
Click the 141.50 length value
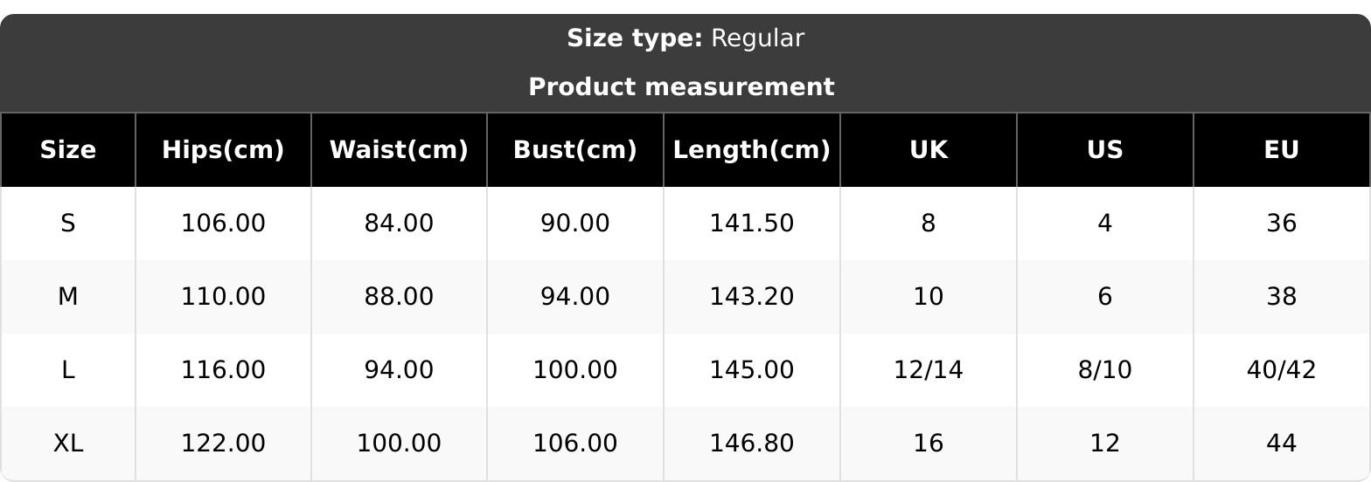[x=751, y=224]
